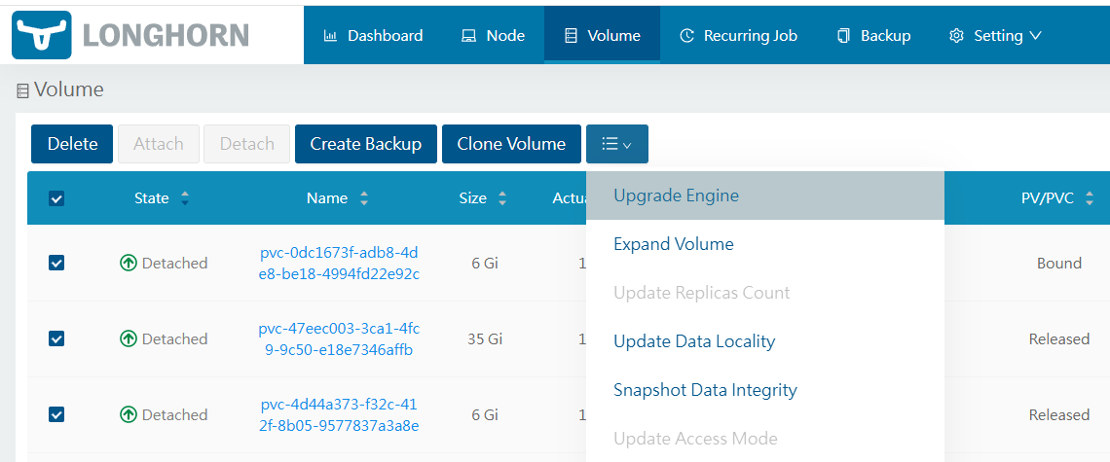Click detached status icon of third volume

(129, 414)
